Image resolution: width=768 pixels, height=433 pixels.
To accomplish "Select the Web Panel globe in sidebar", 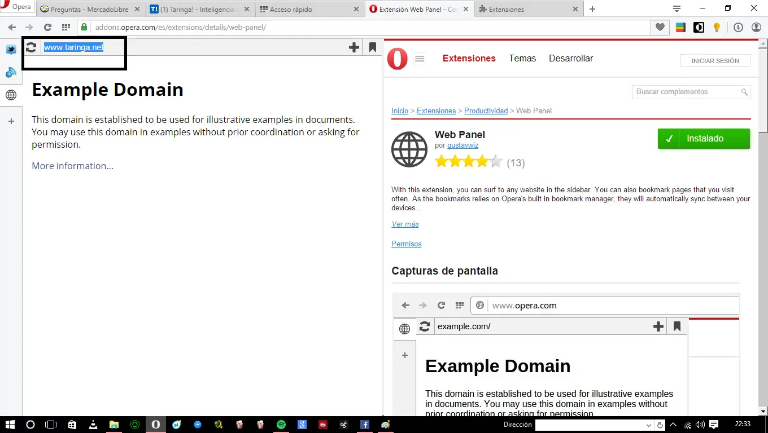I will 11,95.
